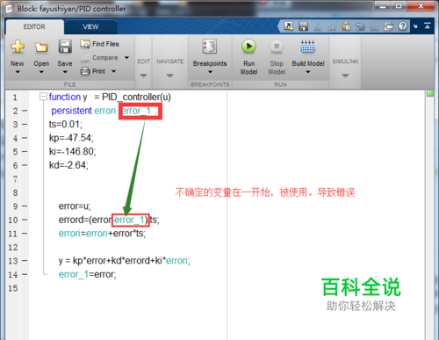Expand the SIMULINK section
Screen dimensions: 439x340
(x=345, y=76)
